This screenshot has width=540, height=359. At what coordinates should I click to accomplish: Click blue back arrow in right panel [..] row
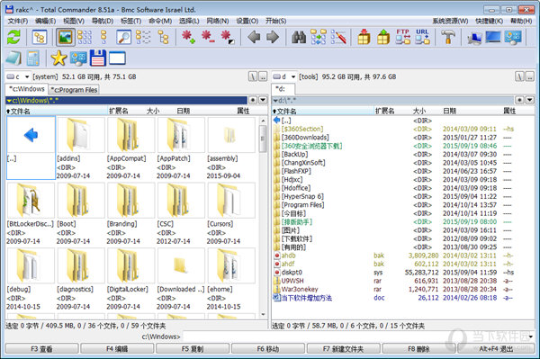(x=276, y=121)
